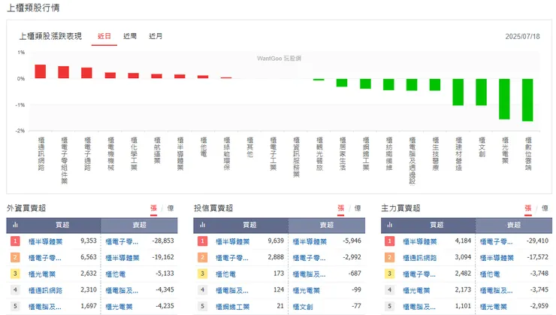The width and height of the screenshot is (556, 315).
Task: Switch chart to 近日 tab
Action: pyautogui.click(x=104, y=36)
